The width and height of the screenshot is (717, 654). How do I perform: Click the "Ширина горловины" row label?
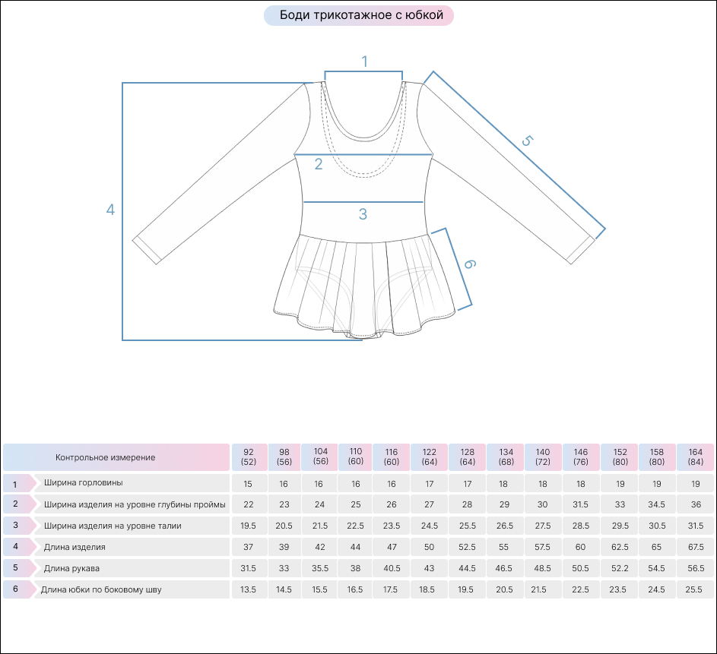point(83,483)
